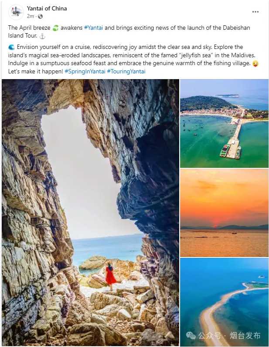Follow the #Yantai hashtag link
The image size is (269, 347).
coord(94,28)
